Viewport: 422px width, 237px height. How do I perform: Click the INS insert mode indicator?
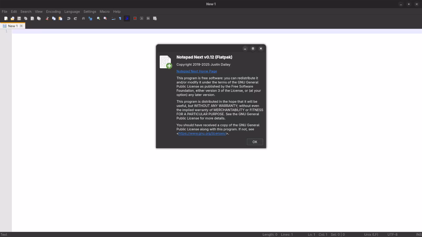pyautogui.click(x=419, y=234)
